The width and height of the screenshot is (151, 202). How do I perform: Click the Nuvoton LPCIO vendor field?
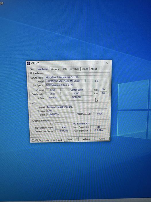click(x=53, y=98)
